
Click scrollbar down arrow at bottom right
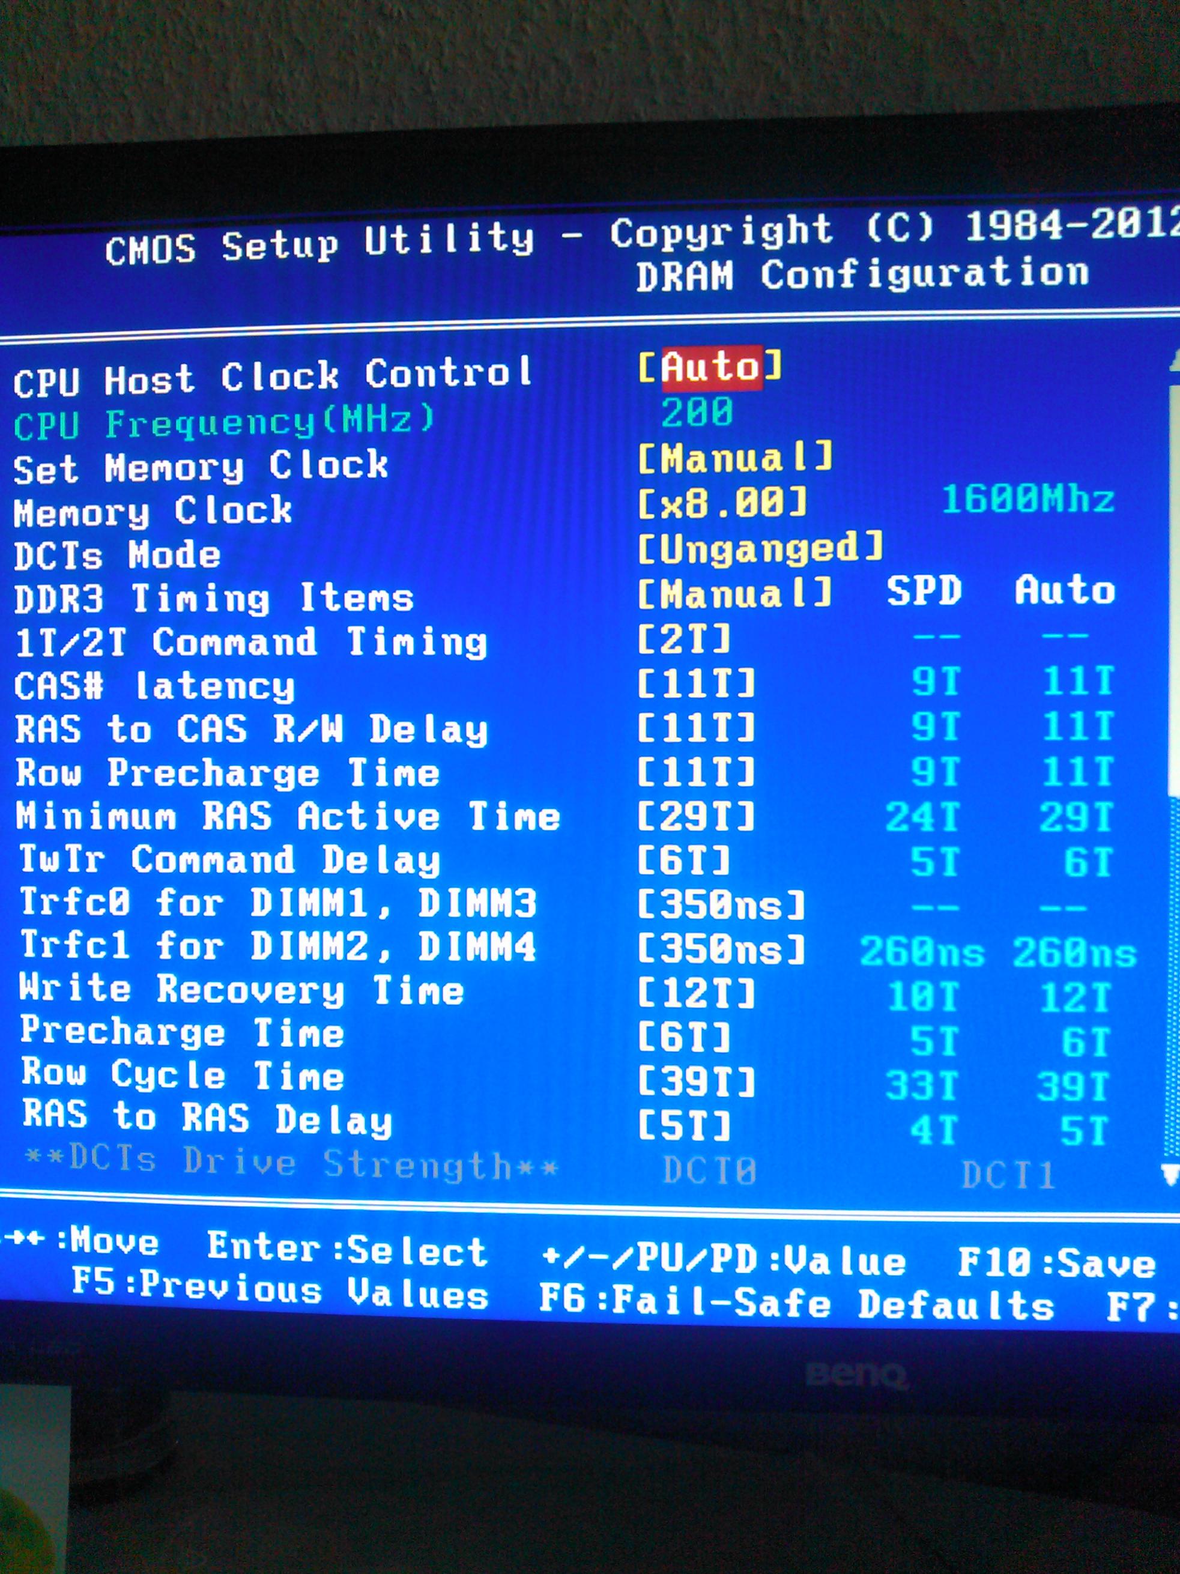[1170, 1174]
